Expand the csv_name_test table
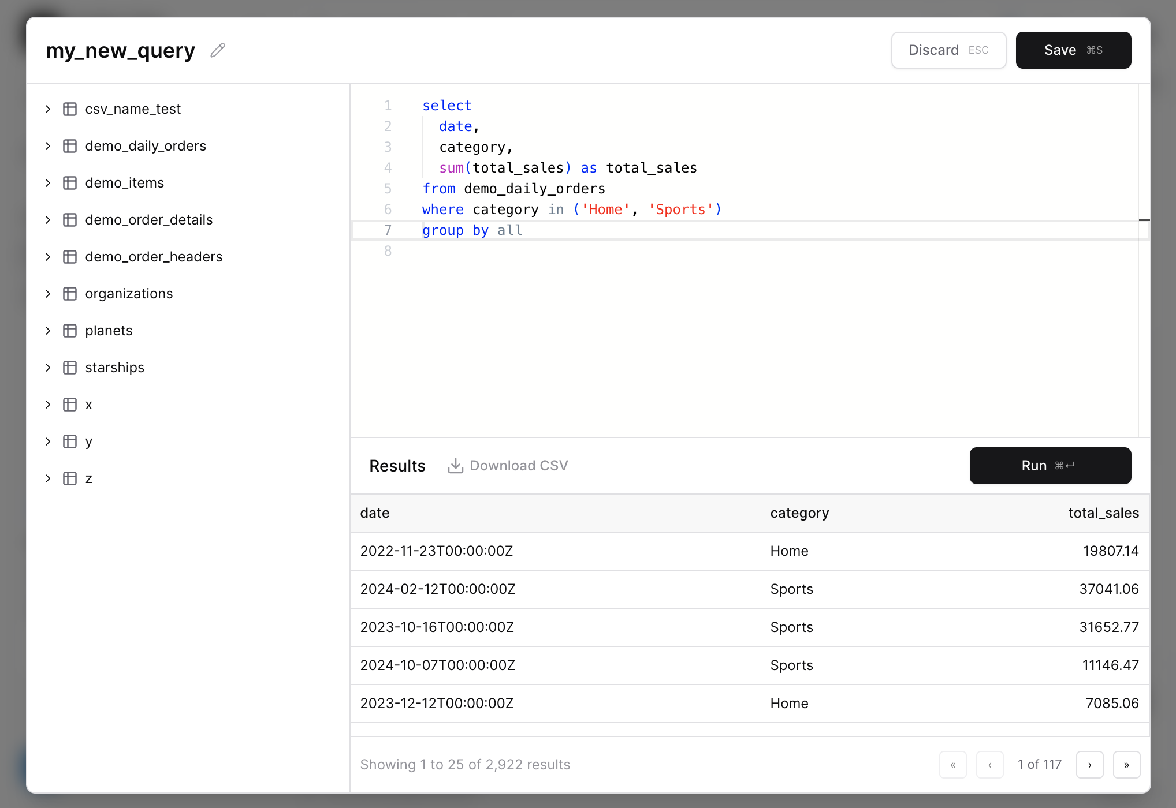This screenshot has height=808, width=1176. pos(48,109)
